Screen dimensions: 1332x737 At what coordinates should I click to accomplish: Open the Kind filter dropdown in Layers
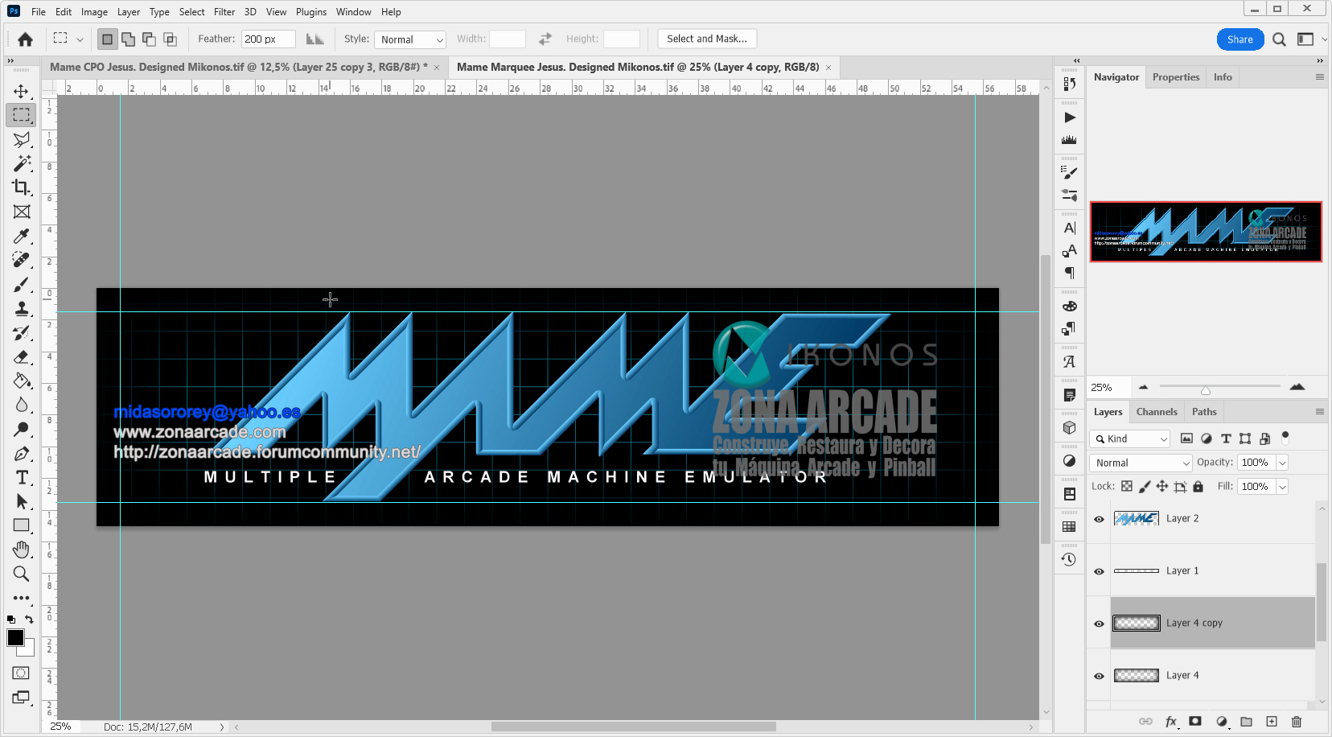click(x=1129, y=438)
